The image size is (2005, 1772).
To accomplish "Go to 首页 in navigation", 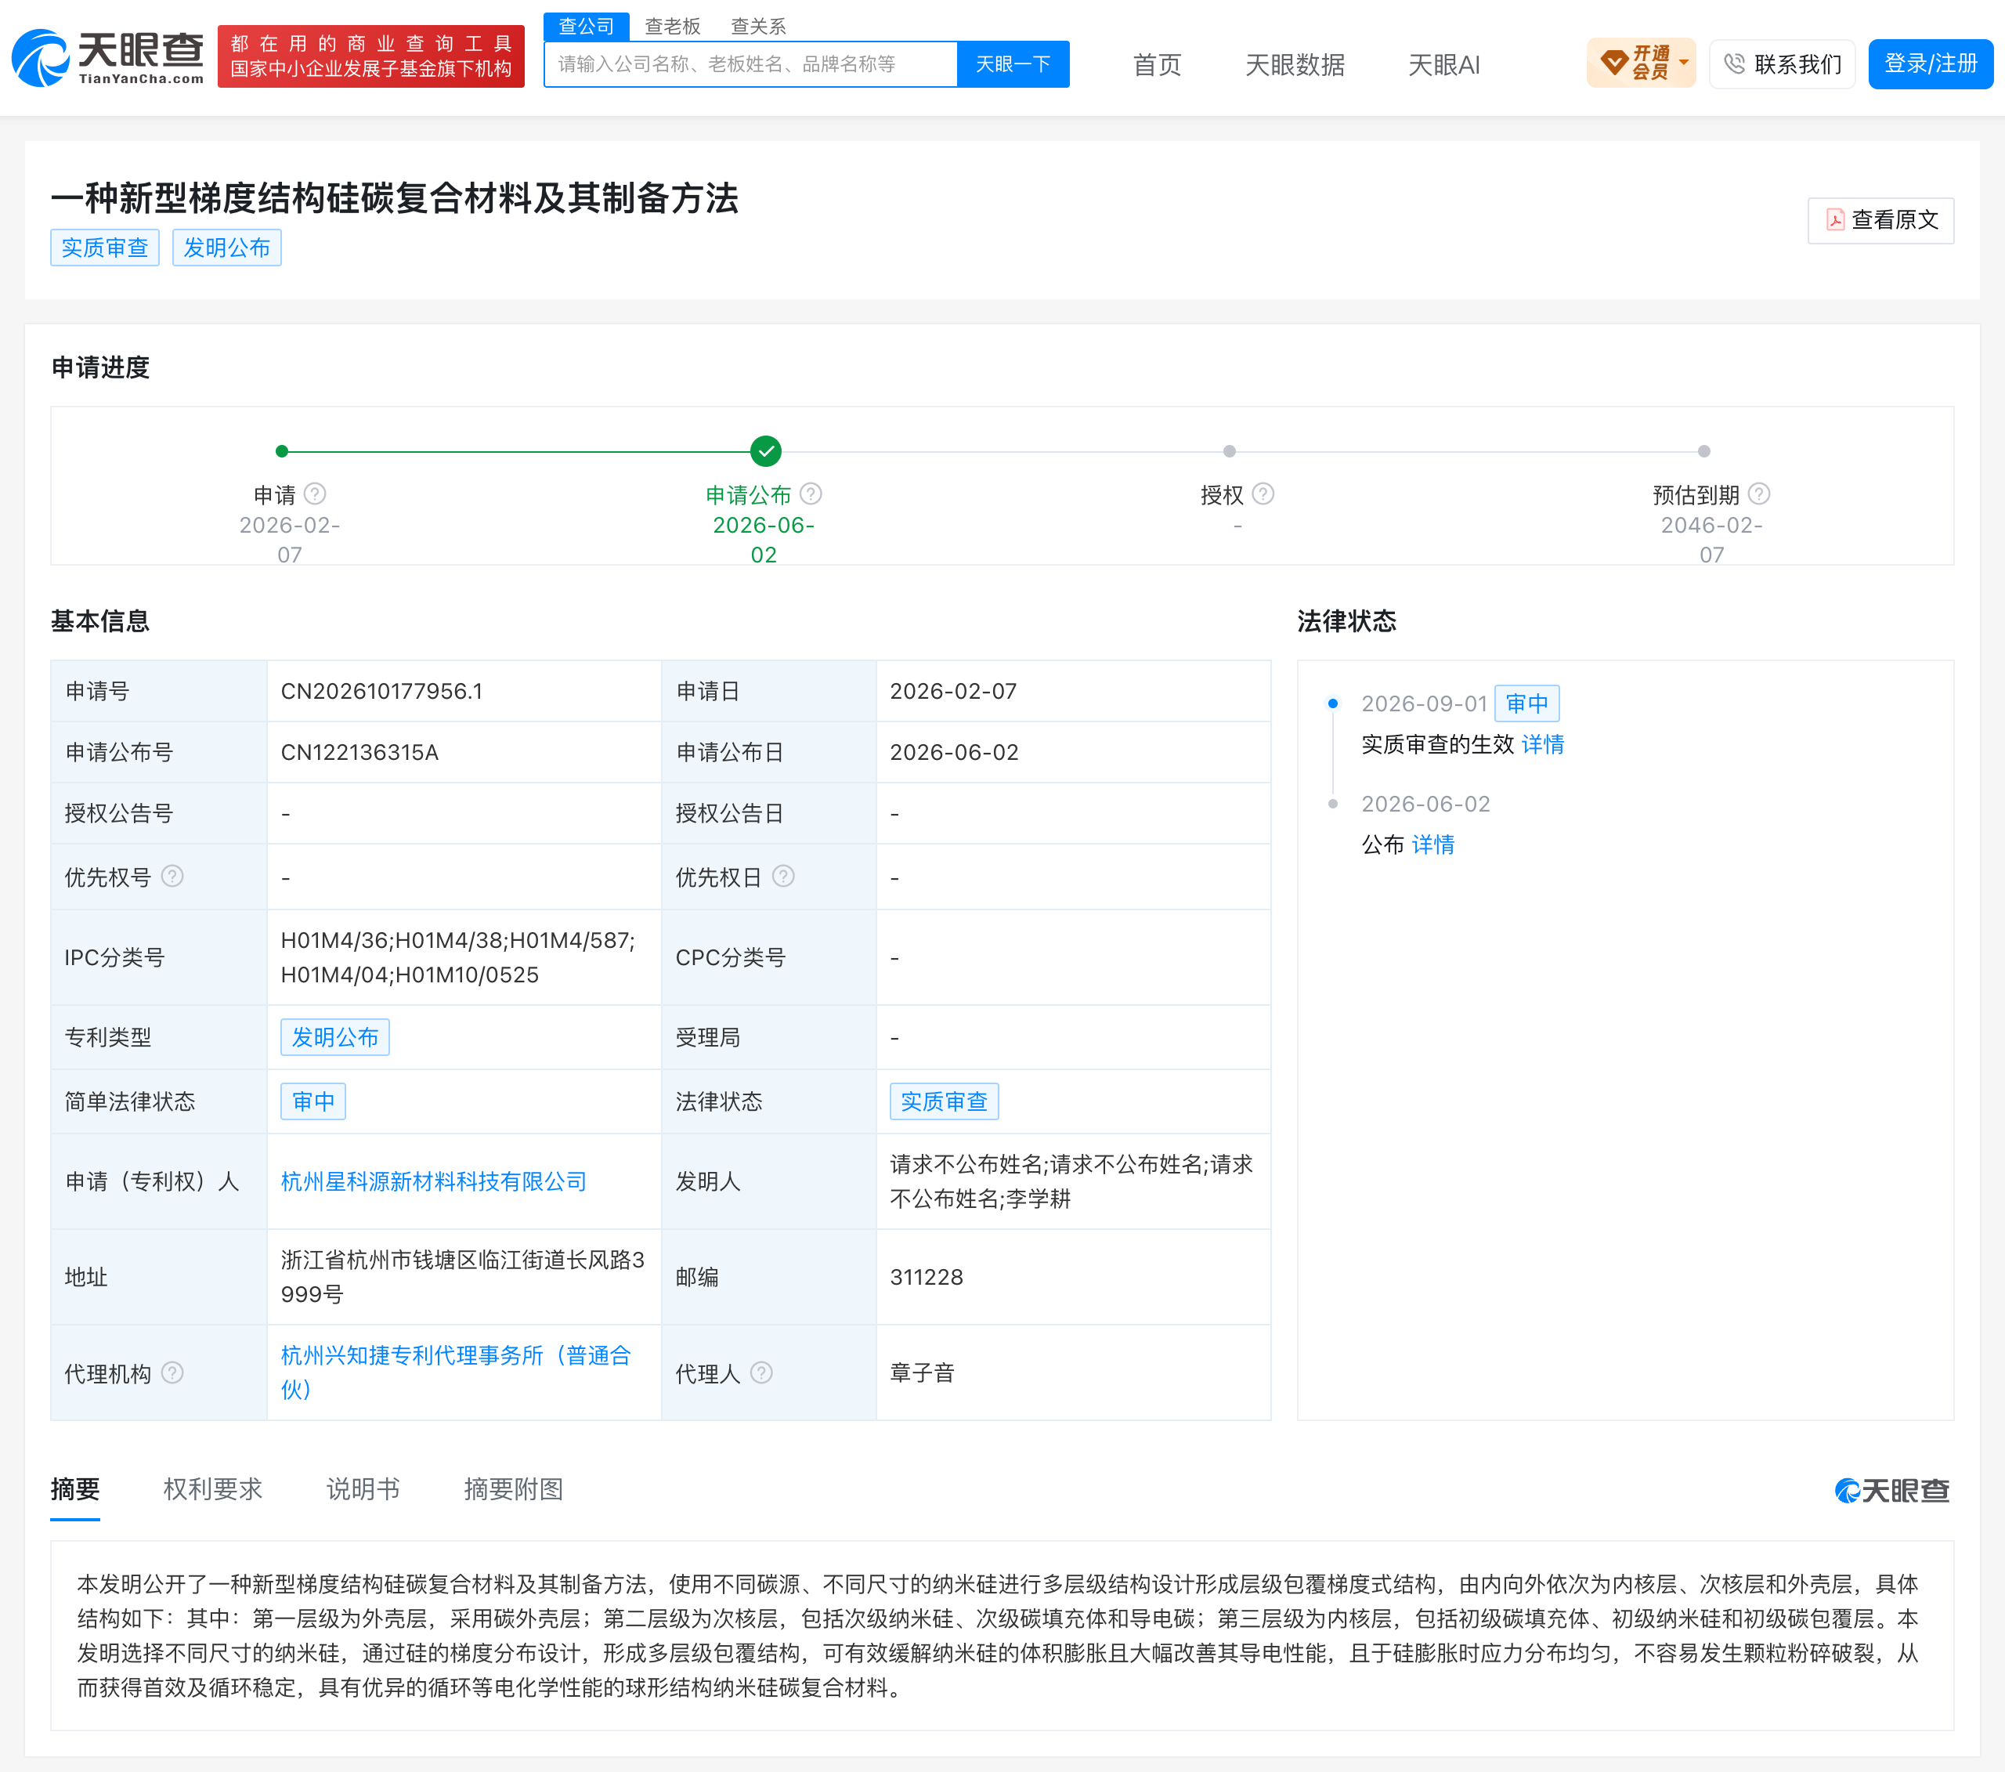I will [1158, 65].
